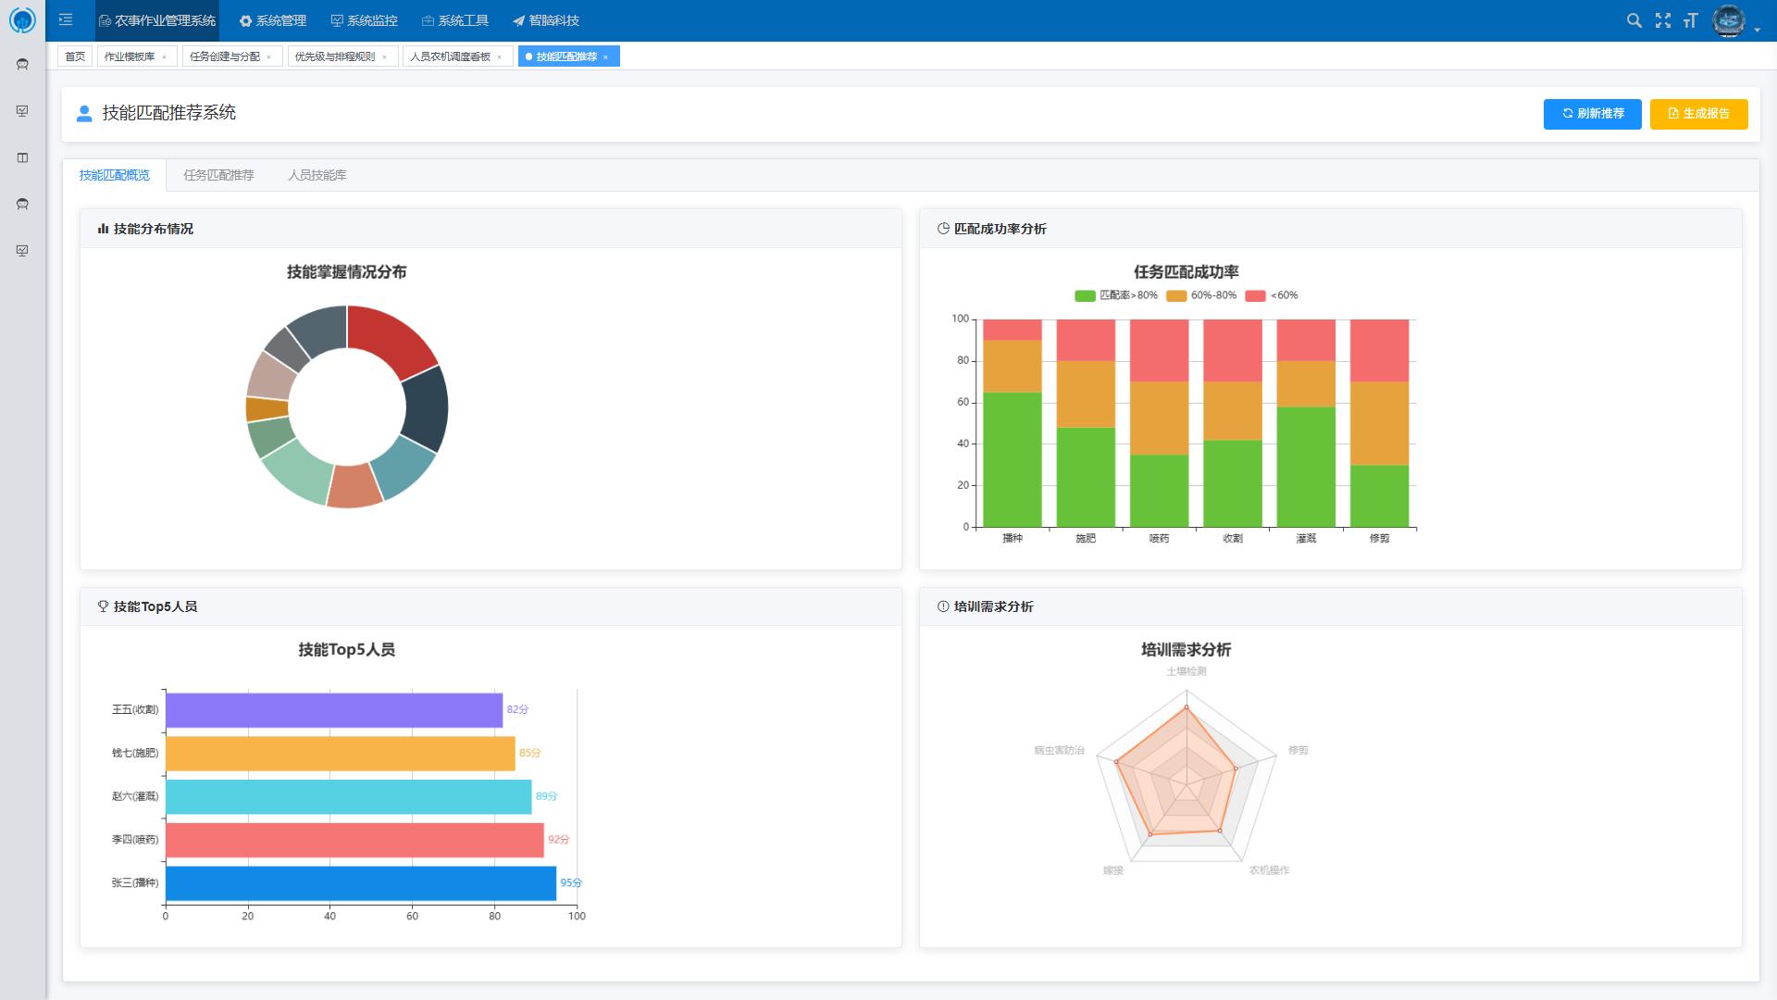The width and height of the screenshot is (1777, 1000).
Task: Toggle fullscreen with the expand icon
Action: click(1663, 20)
